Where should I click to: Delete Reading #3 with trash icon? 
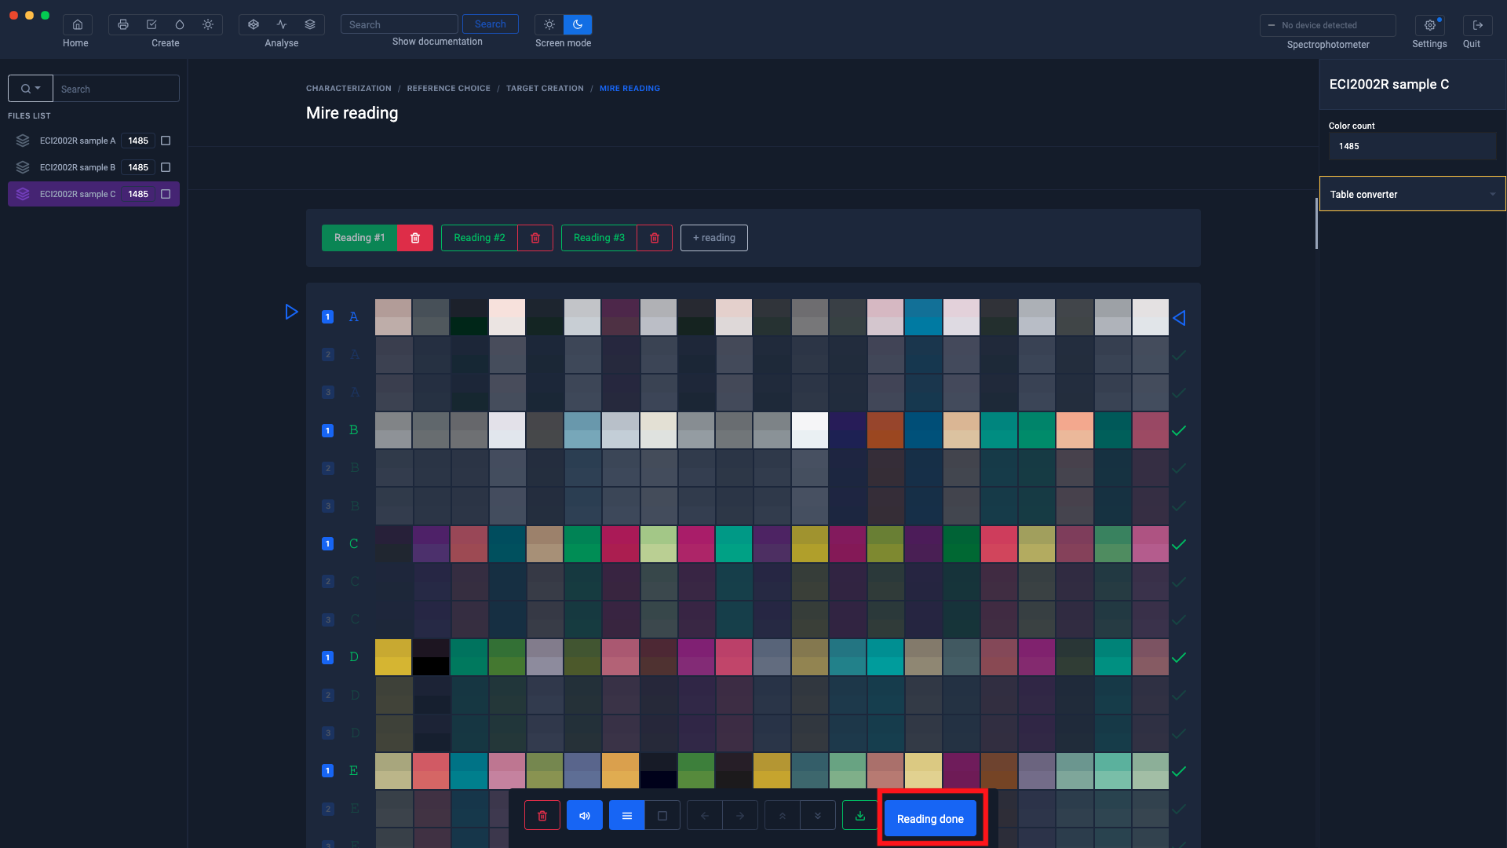655,238
